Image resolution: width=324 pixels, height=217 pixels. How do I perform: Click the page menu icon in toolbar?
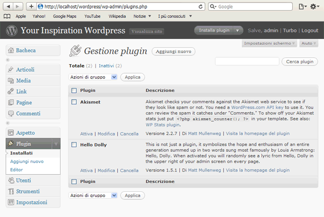pyautogui.click(x=302, y=6)
